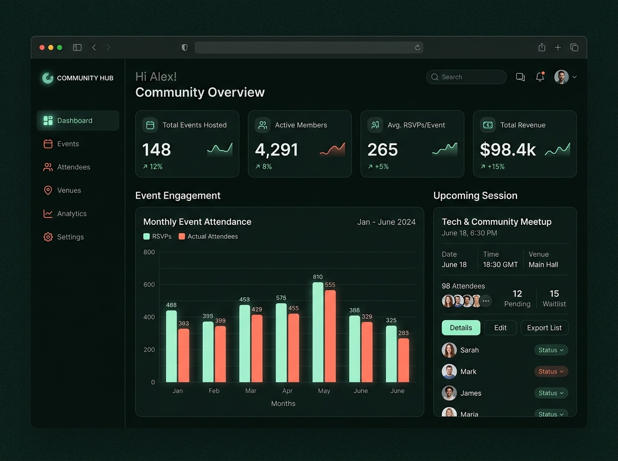Expand the profile menu chevron

pos(575,77)
